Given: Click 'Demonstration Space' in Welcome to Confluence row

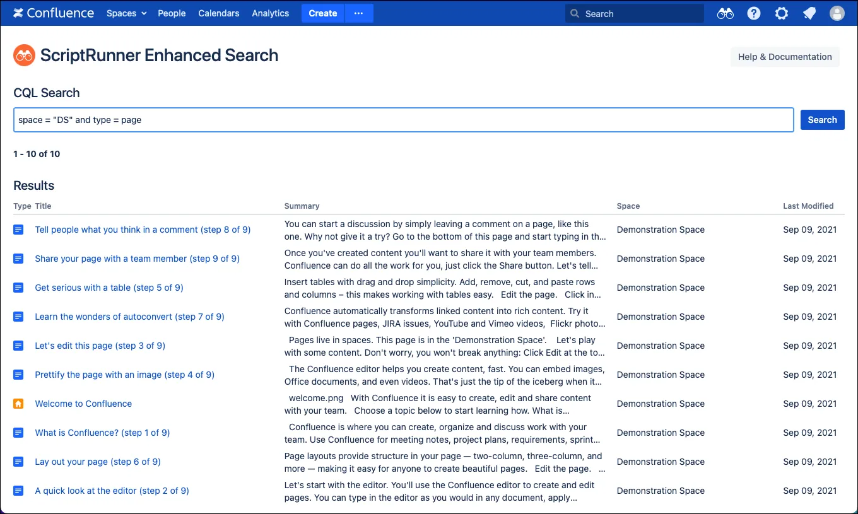Looking at the screenshot, I should pyautogui.click(x=661, y=404).
